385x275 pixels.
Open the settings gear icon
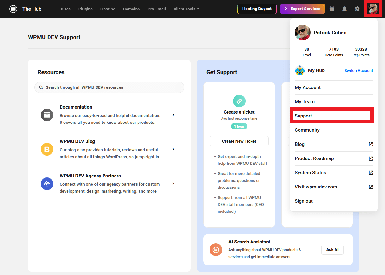[x=357, y=9]
